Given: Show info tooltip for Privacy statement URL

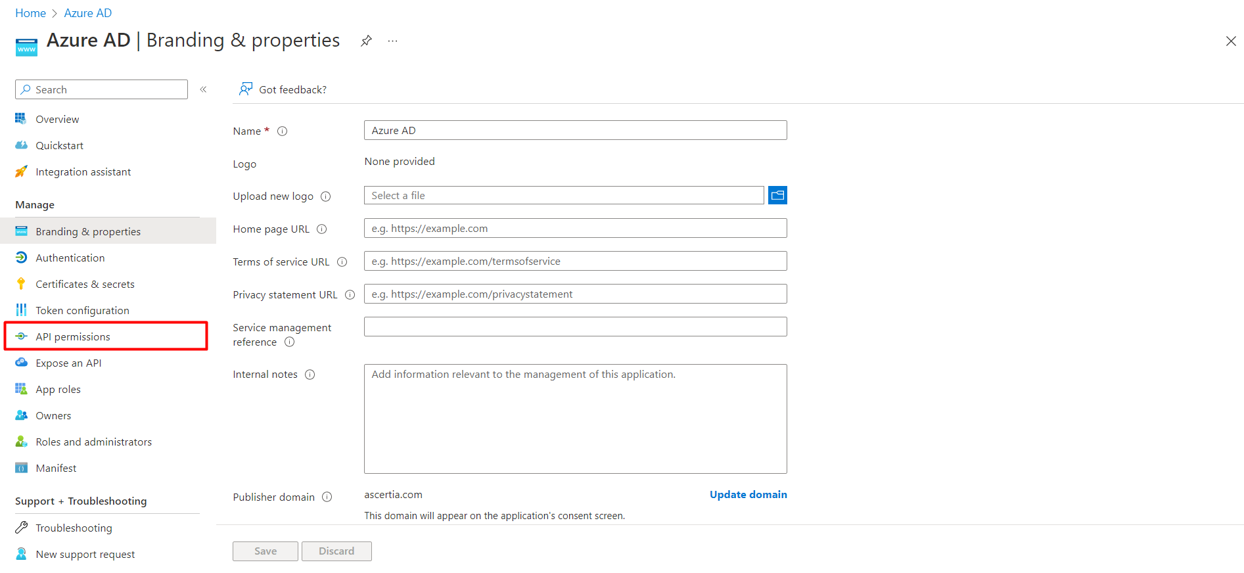Looking at the screenshot, I should tap(350, 295).
